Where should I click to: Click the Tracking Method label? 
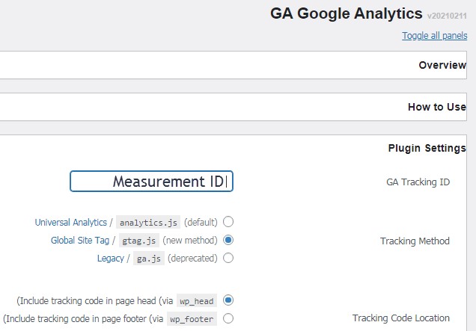pos(415,241)
